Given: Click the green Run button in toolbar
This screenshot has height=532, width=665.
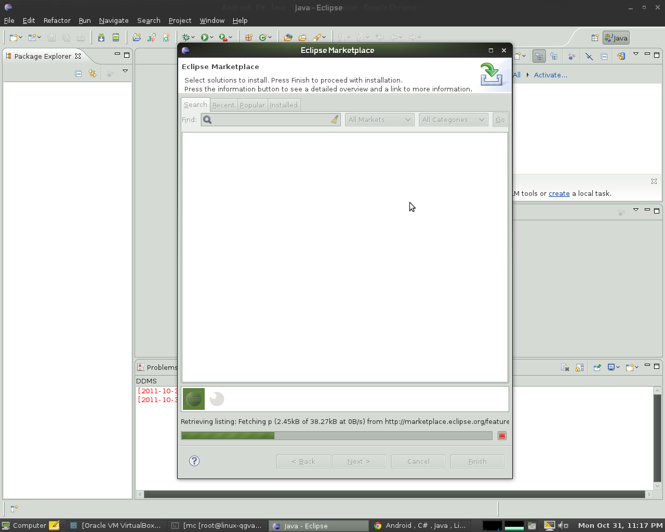Looking at the screenshot, I should 205,37.
